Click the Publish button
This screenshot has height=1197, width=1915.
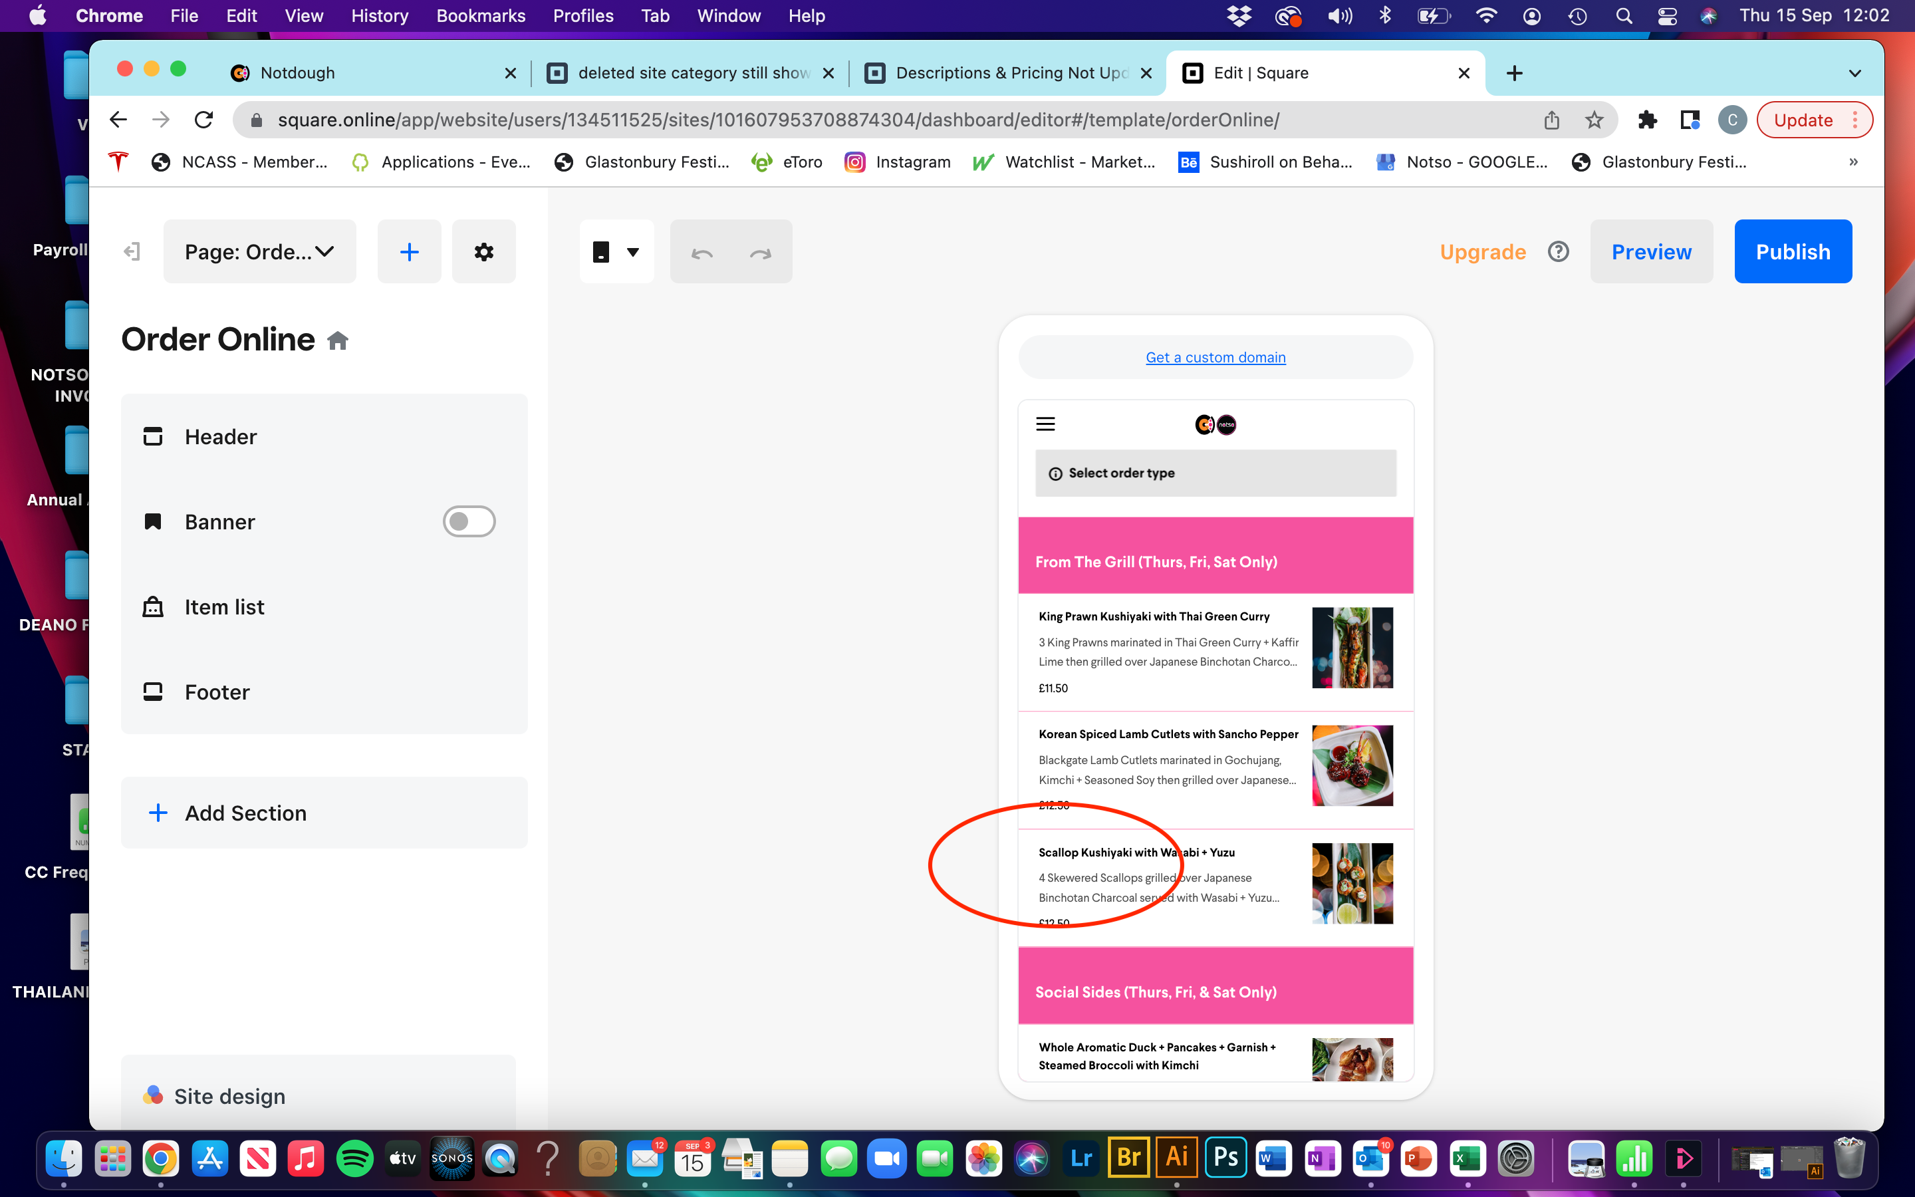pos(1793,251)
